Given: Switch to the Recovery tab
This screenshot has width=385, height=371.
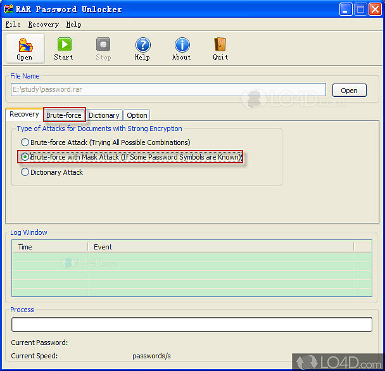Looking at the screenshot, I should (x=24, y=114).
